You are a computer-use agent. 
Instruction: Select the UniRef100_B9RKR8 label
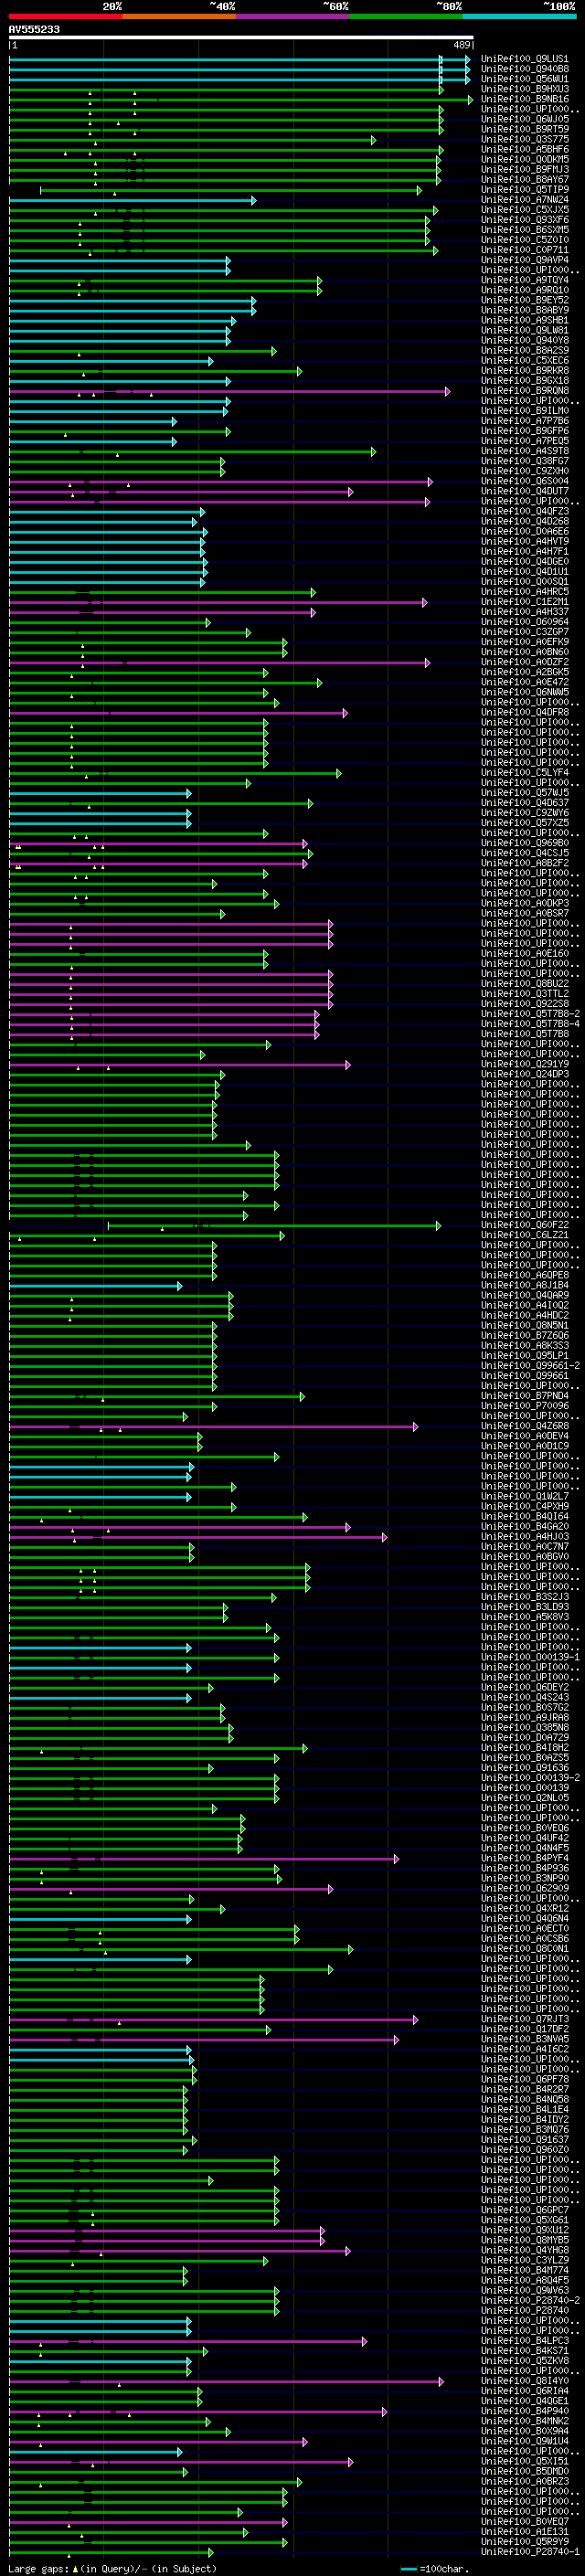point(525,371)
